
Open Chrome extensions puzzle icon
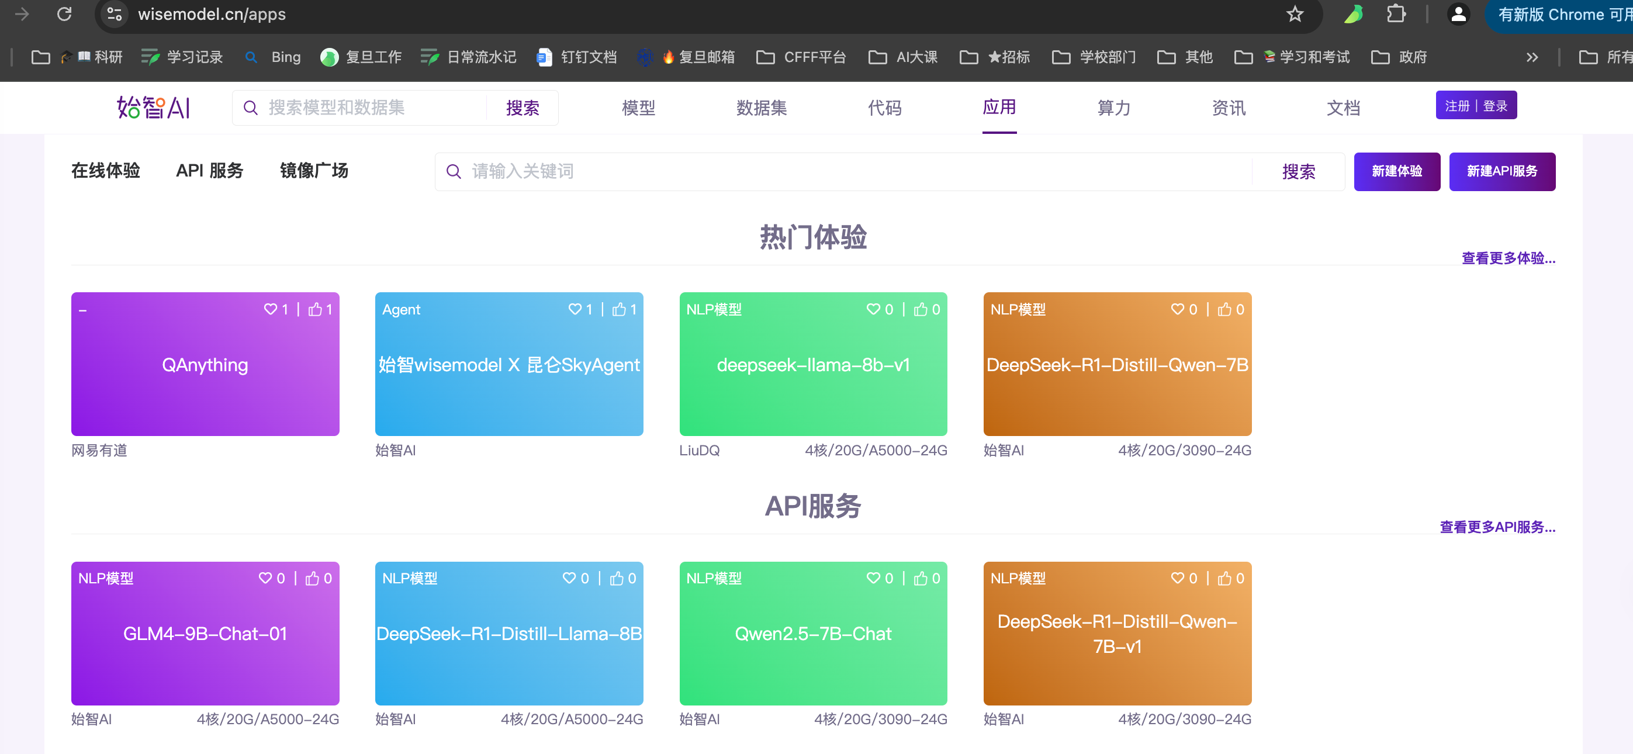(1395, 14)
